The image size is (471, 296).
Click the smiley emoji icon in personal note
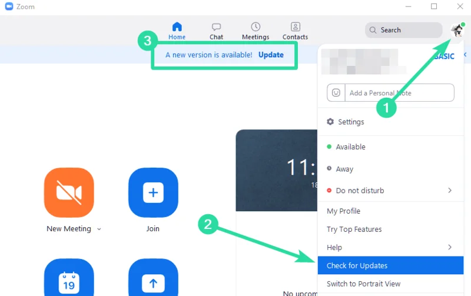(336, 93)
